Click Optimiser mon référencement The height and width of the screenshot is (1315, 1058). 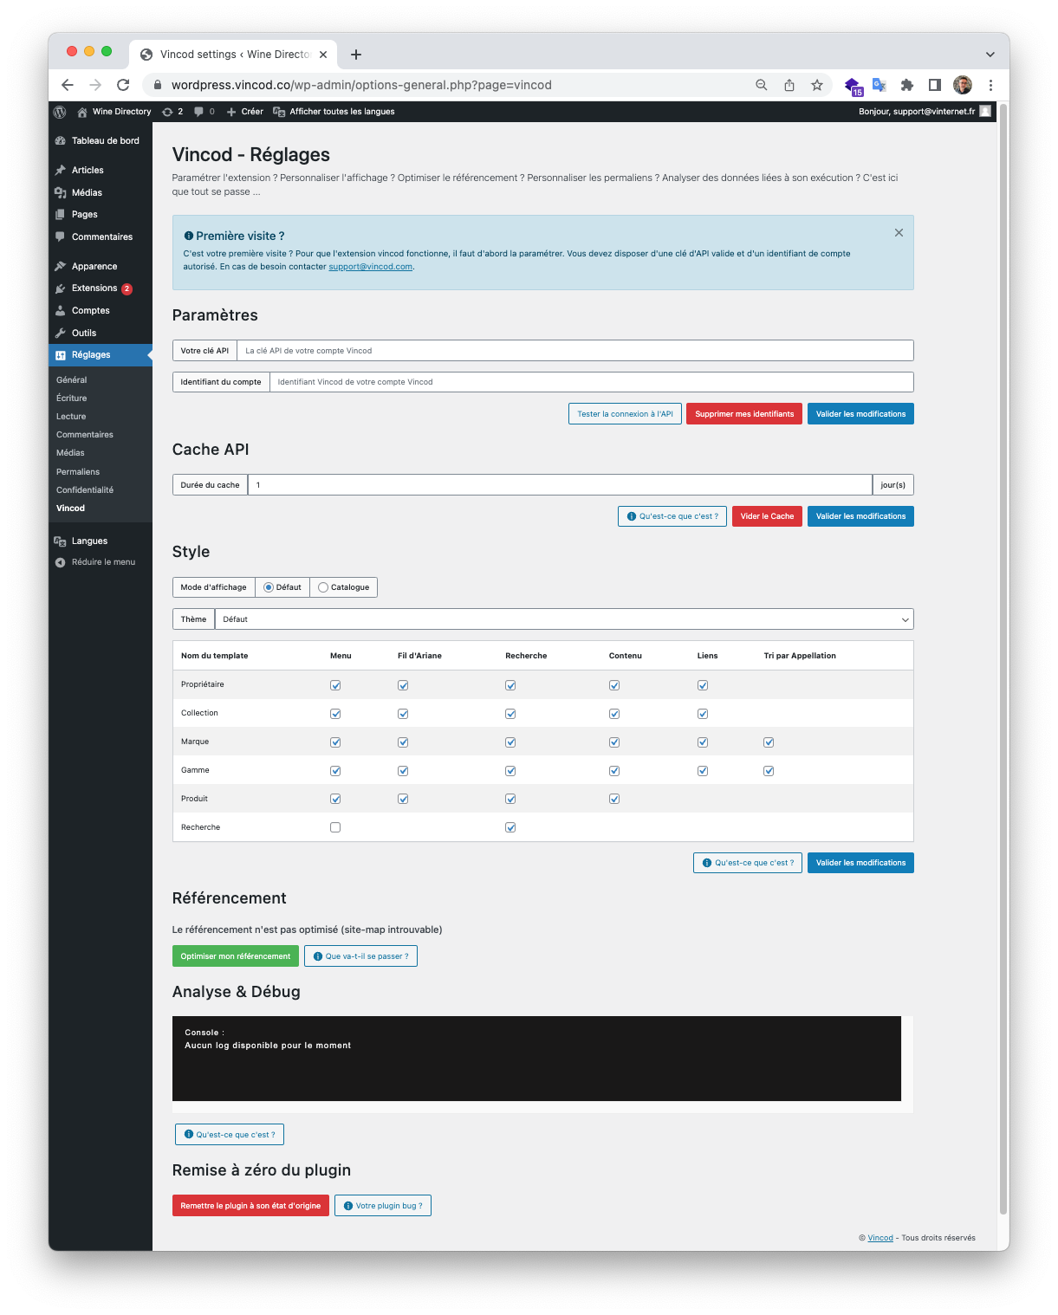click(x=236, y=956)
